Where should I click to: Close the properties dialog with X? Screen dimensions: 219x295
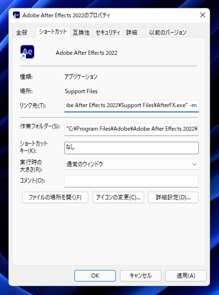click(202, 15)
